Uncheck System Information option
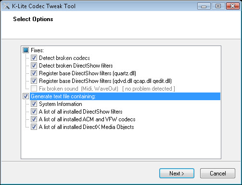 34,104
